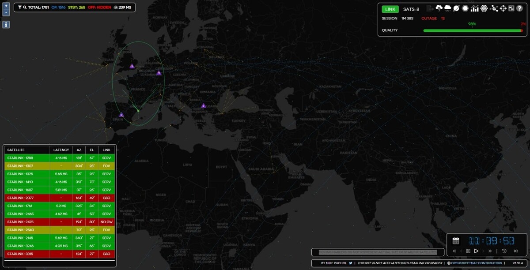Open the bar chart statistics icon
Screen dimensions: 530x270
(x=474, y=8)
